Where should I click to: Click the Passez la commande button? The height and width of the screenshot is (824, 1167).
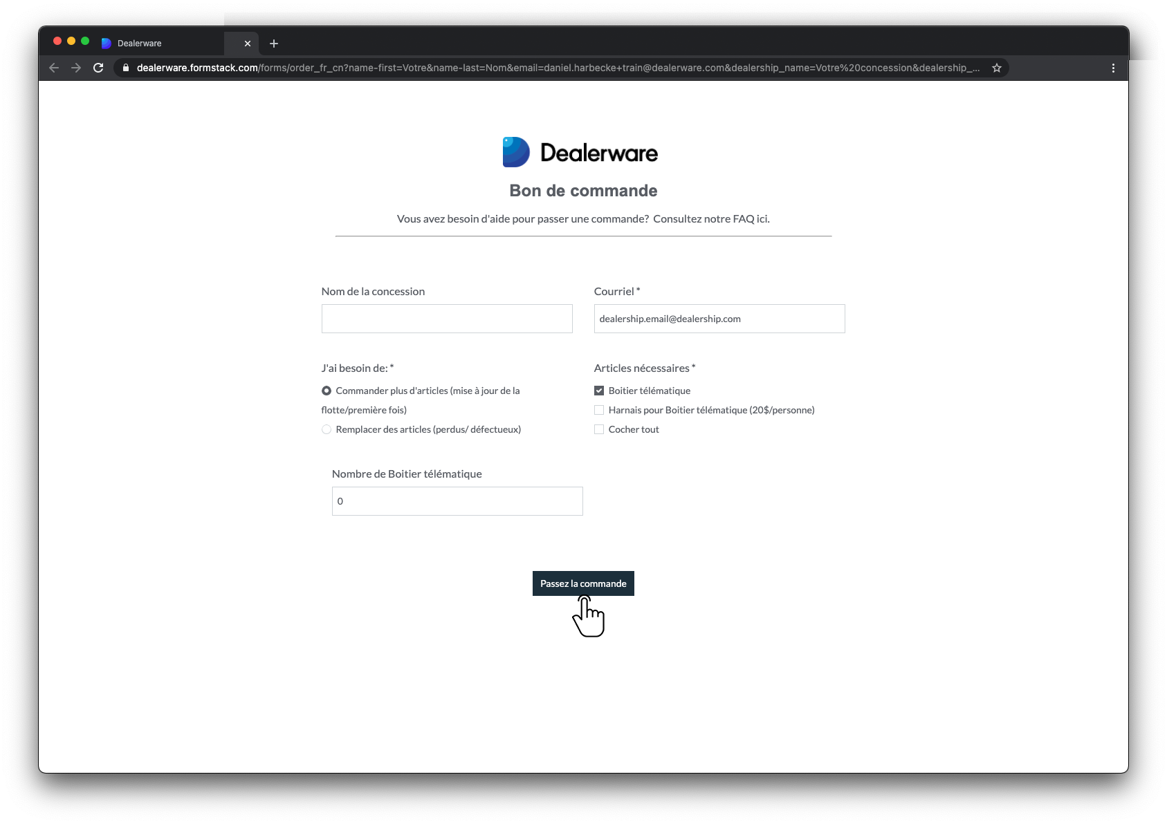[x=583, y=583]
